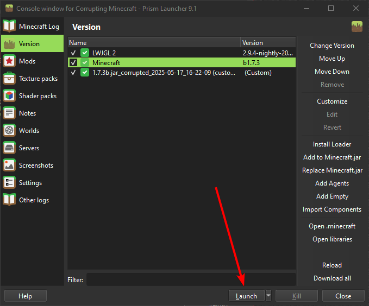
Task: Click the Close button at bottom
Action: pos(343,296)
